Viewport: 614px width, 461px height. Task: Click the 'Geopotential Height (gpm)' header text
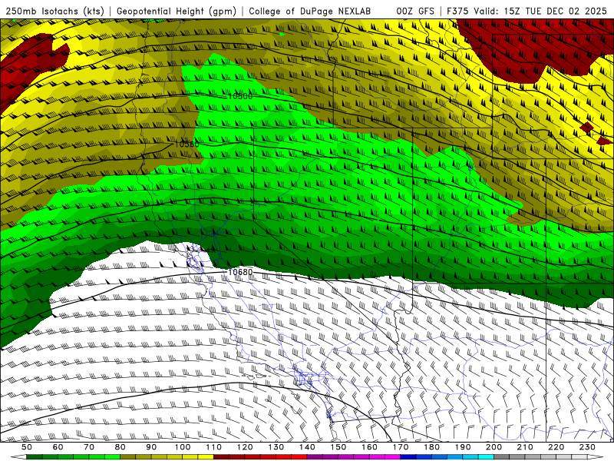pyautogui.click(x=177, y=11)
